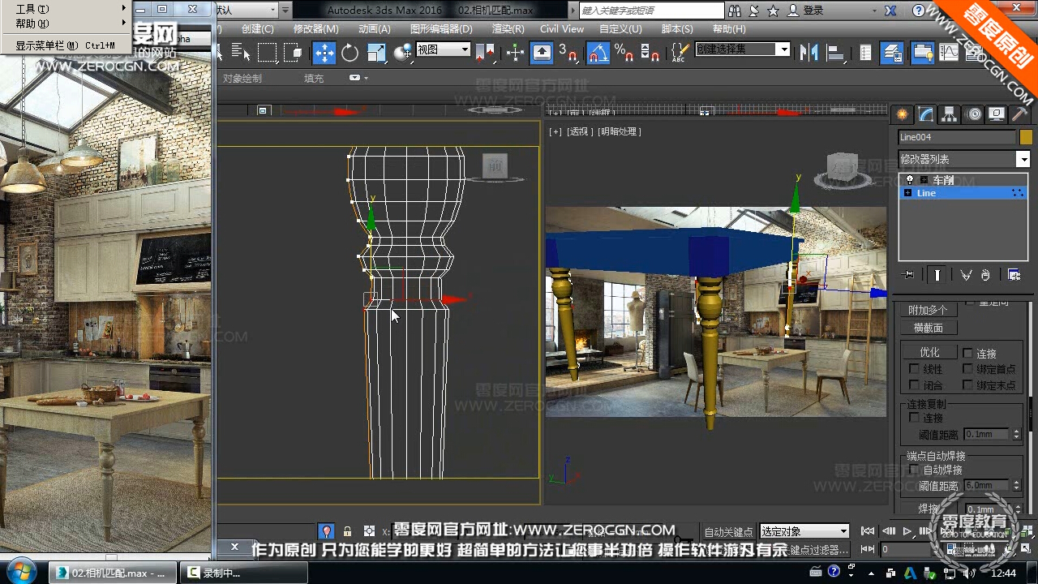Click Make Unique icon under modifier stack
1038x584 pixels.
click(966, 275)
